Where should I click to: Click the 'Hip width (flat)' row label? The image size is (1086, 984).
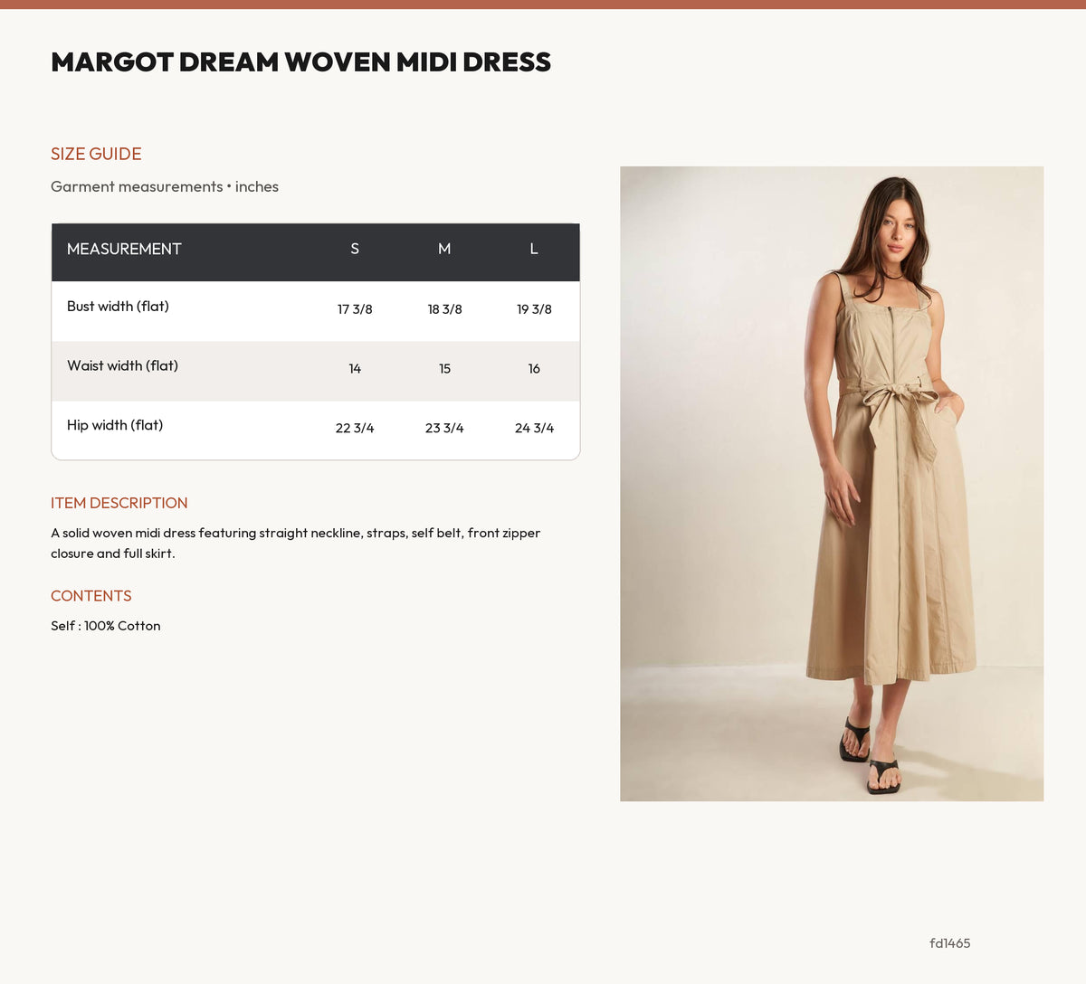coord(115,425)
